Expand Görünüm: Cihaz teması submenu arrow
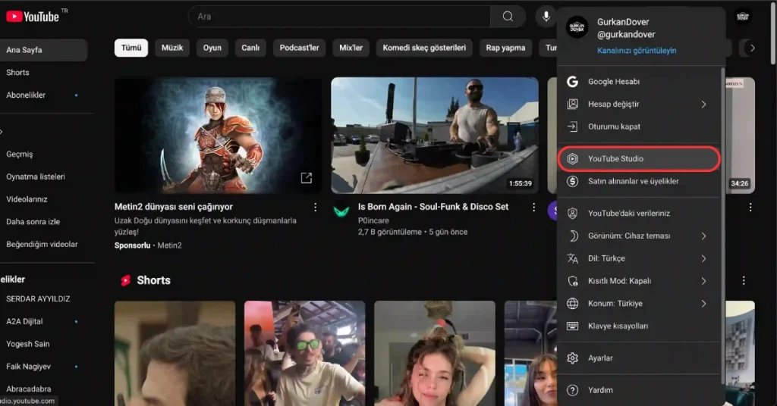This screenshot has height=406, width=777. [703, 236]
